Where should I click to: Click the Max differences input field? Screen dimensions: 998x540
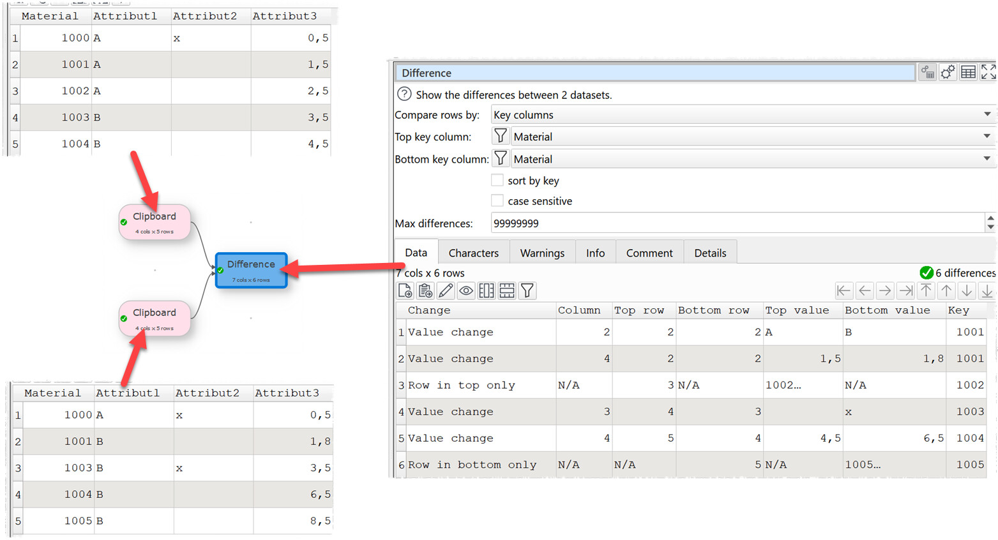[734, 223]
